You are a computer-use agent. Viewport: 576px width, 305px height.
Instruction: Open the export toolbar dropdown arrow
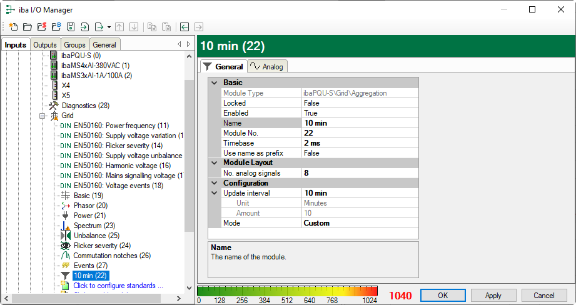coord(109,27)
